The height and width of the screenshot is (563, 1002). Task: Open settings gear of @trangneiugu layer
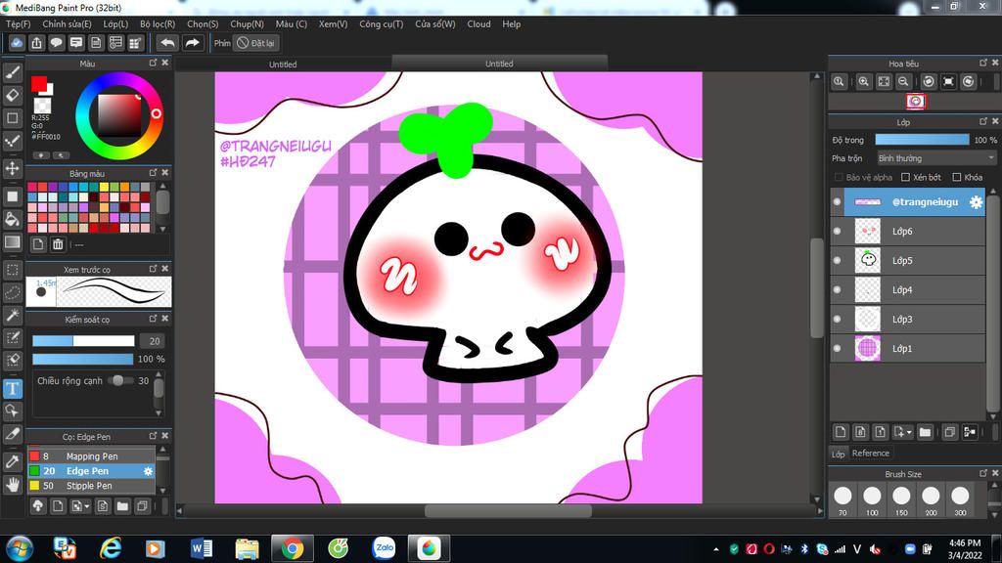point(976,201)
